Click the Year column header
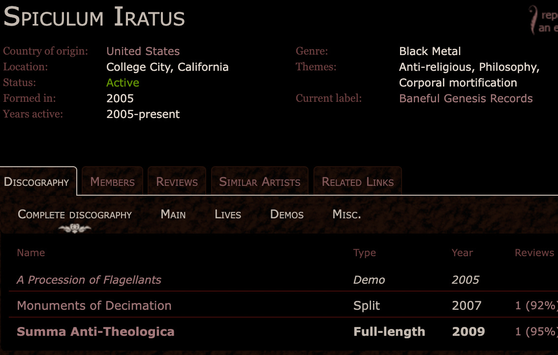558x355 pixels. tap(462, 253)
